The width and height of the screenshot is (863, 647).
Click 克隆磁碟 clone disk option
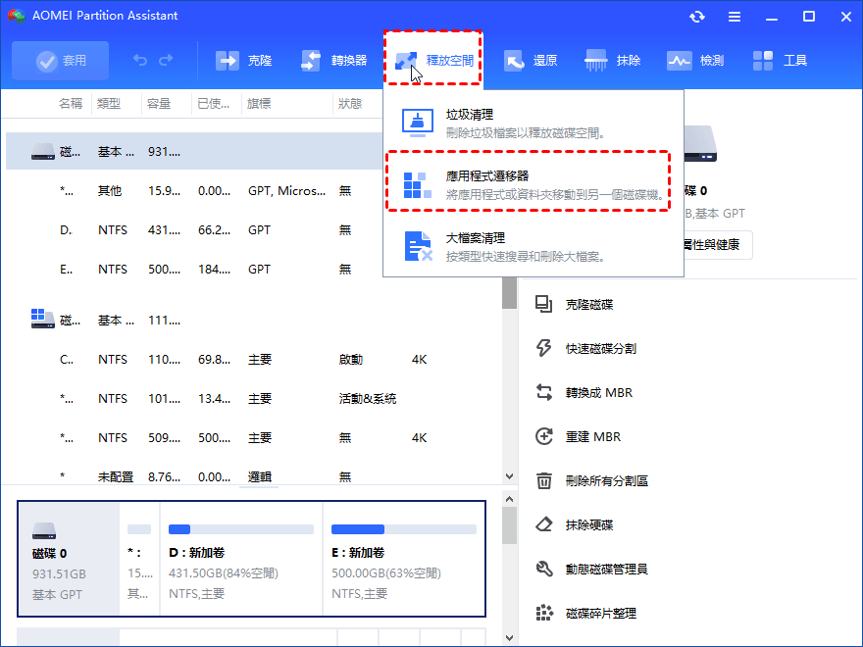[x=589, y=304]
